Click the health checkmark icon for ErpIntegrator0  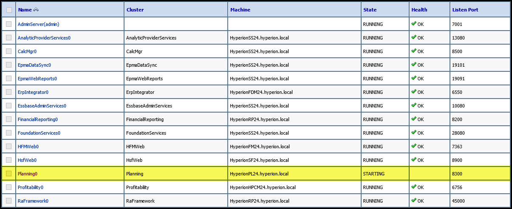(414, 92)
